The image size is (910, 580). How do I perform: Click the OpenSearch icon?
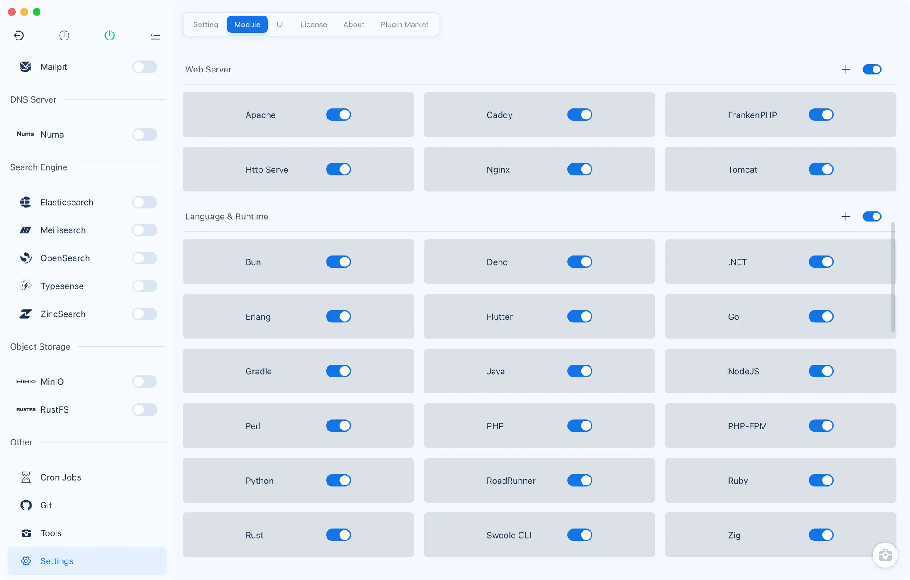tap(26, 258)
